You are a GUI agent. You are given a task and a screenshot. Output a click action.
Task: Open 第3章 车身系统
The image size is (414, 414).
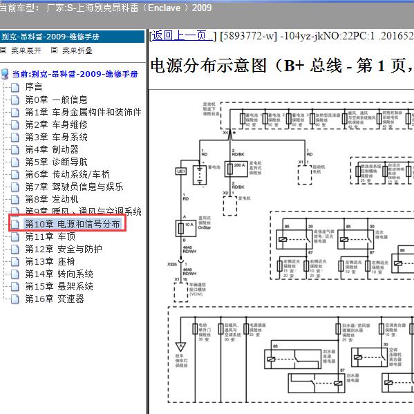coord(56,137)
